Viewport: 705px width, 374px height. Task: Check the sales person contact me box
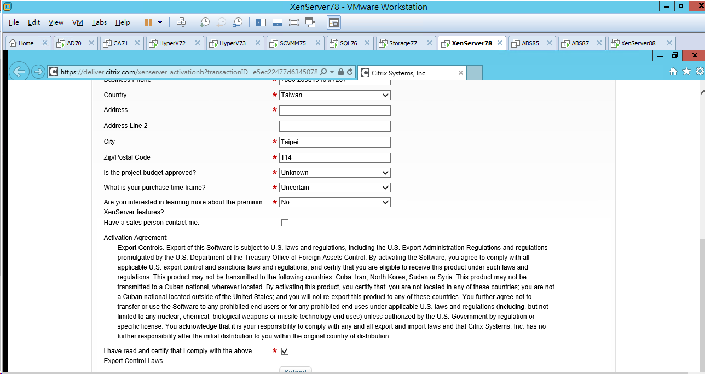[x=285, y=223]
